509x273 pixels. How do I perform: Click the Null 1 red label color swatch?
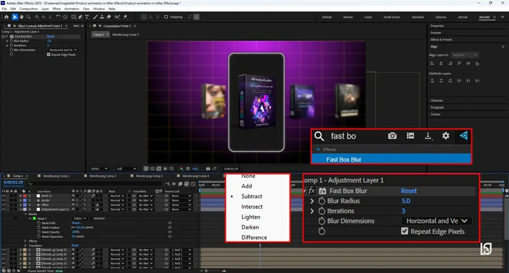point(24,196)
